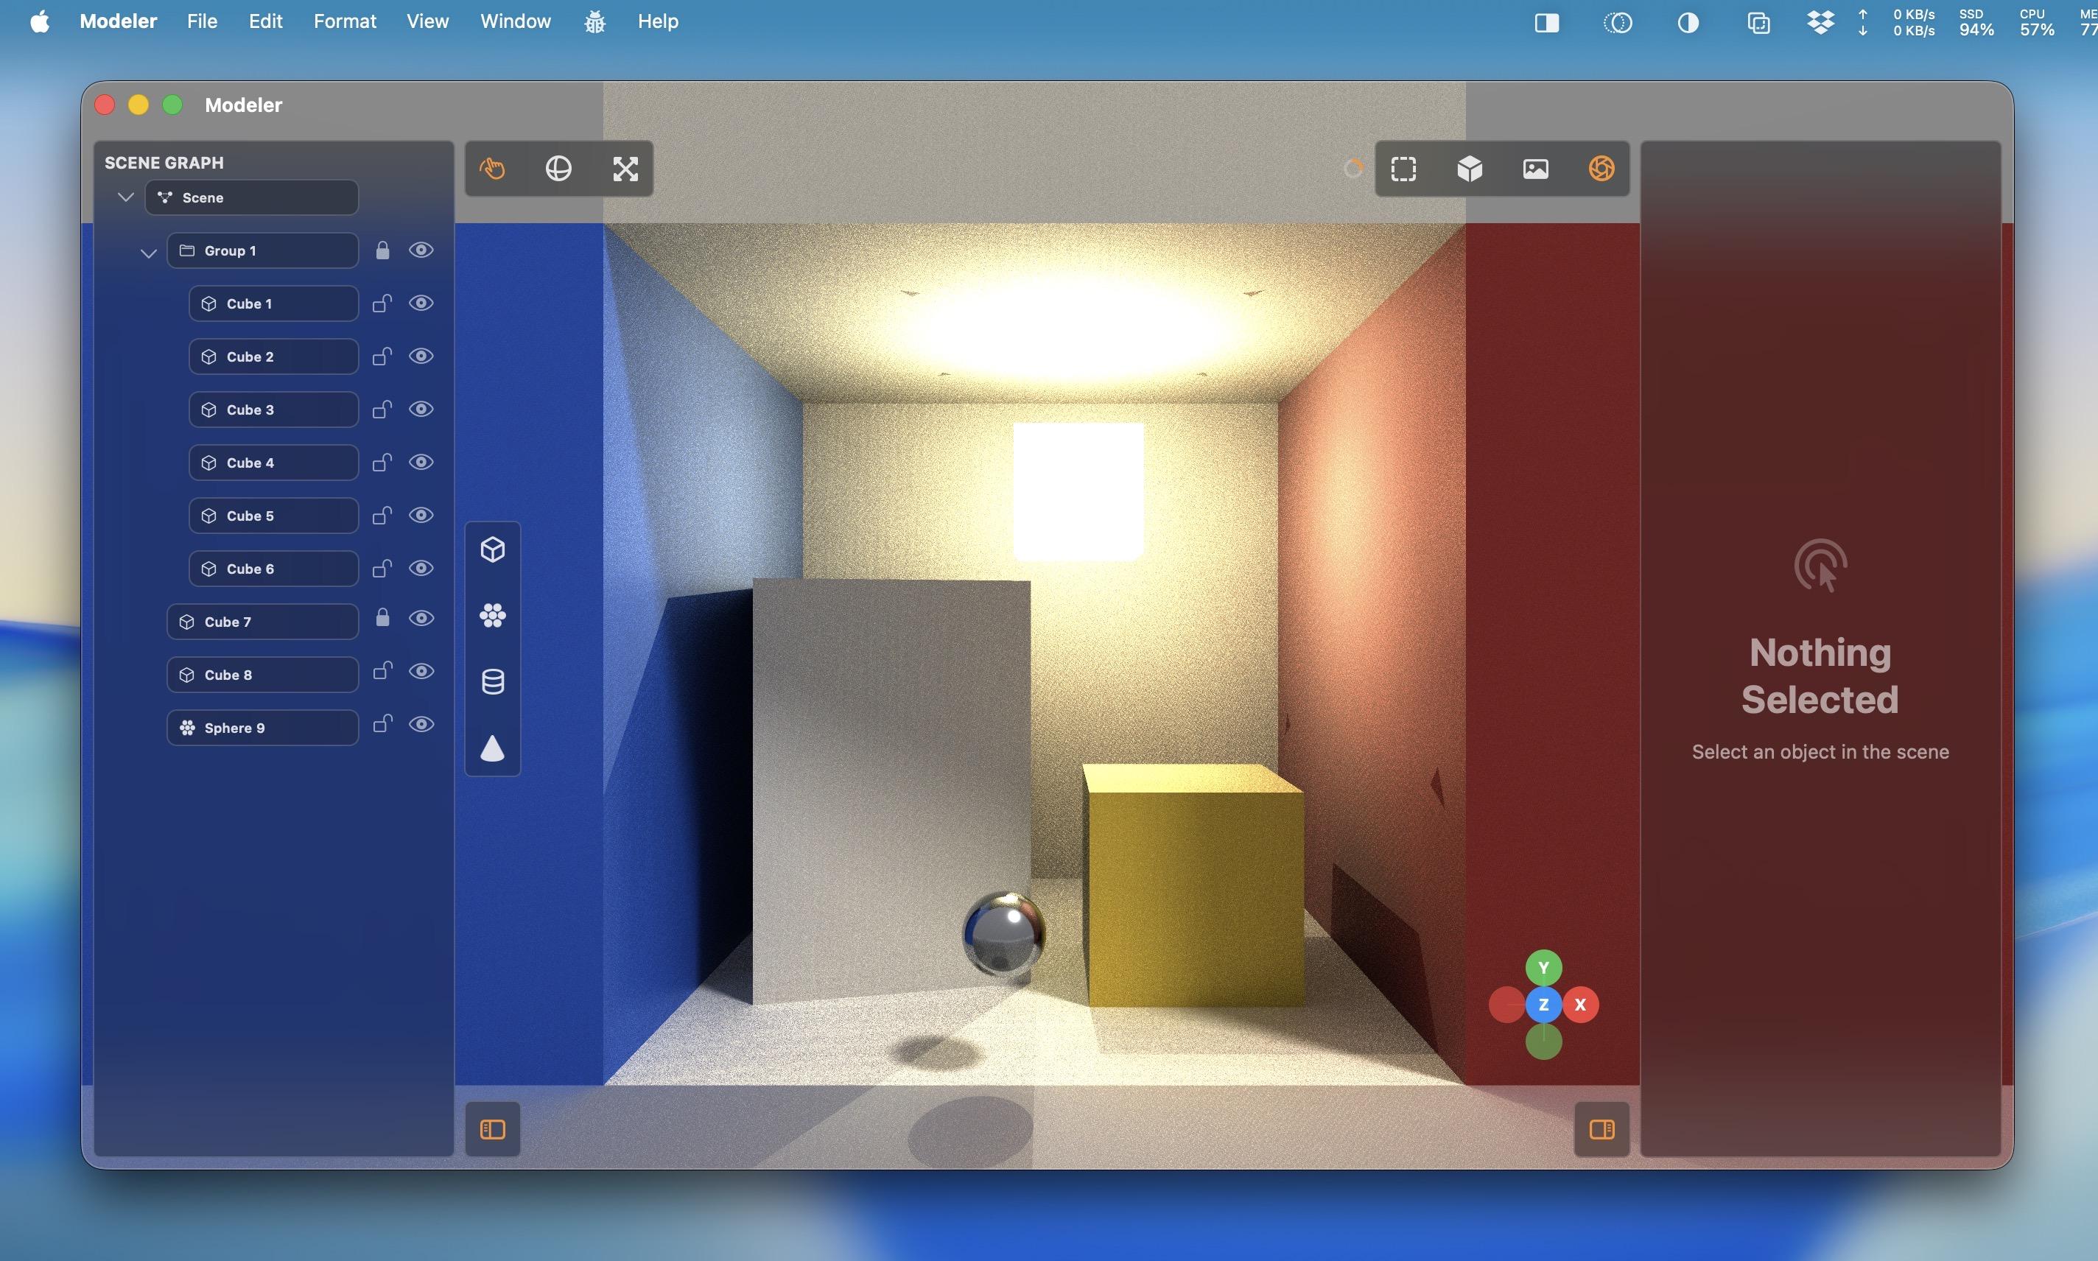
Task: Open the Edit menu
Action: click(x=265, y=21)
